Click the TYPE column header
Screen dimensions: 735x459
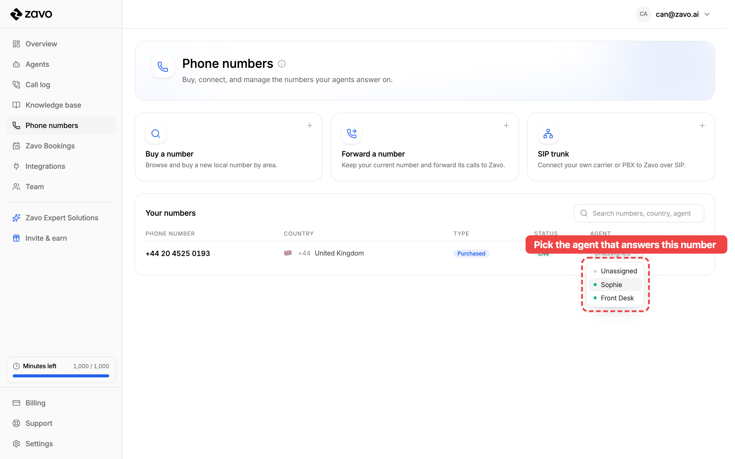click(461, 233)
